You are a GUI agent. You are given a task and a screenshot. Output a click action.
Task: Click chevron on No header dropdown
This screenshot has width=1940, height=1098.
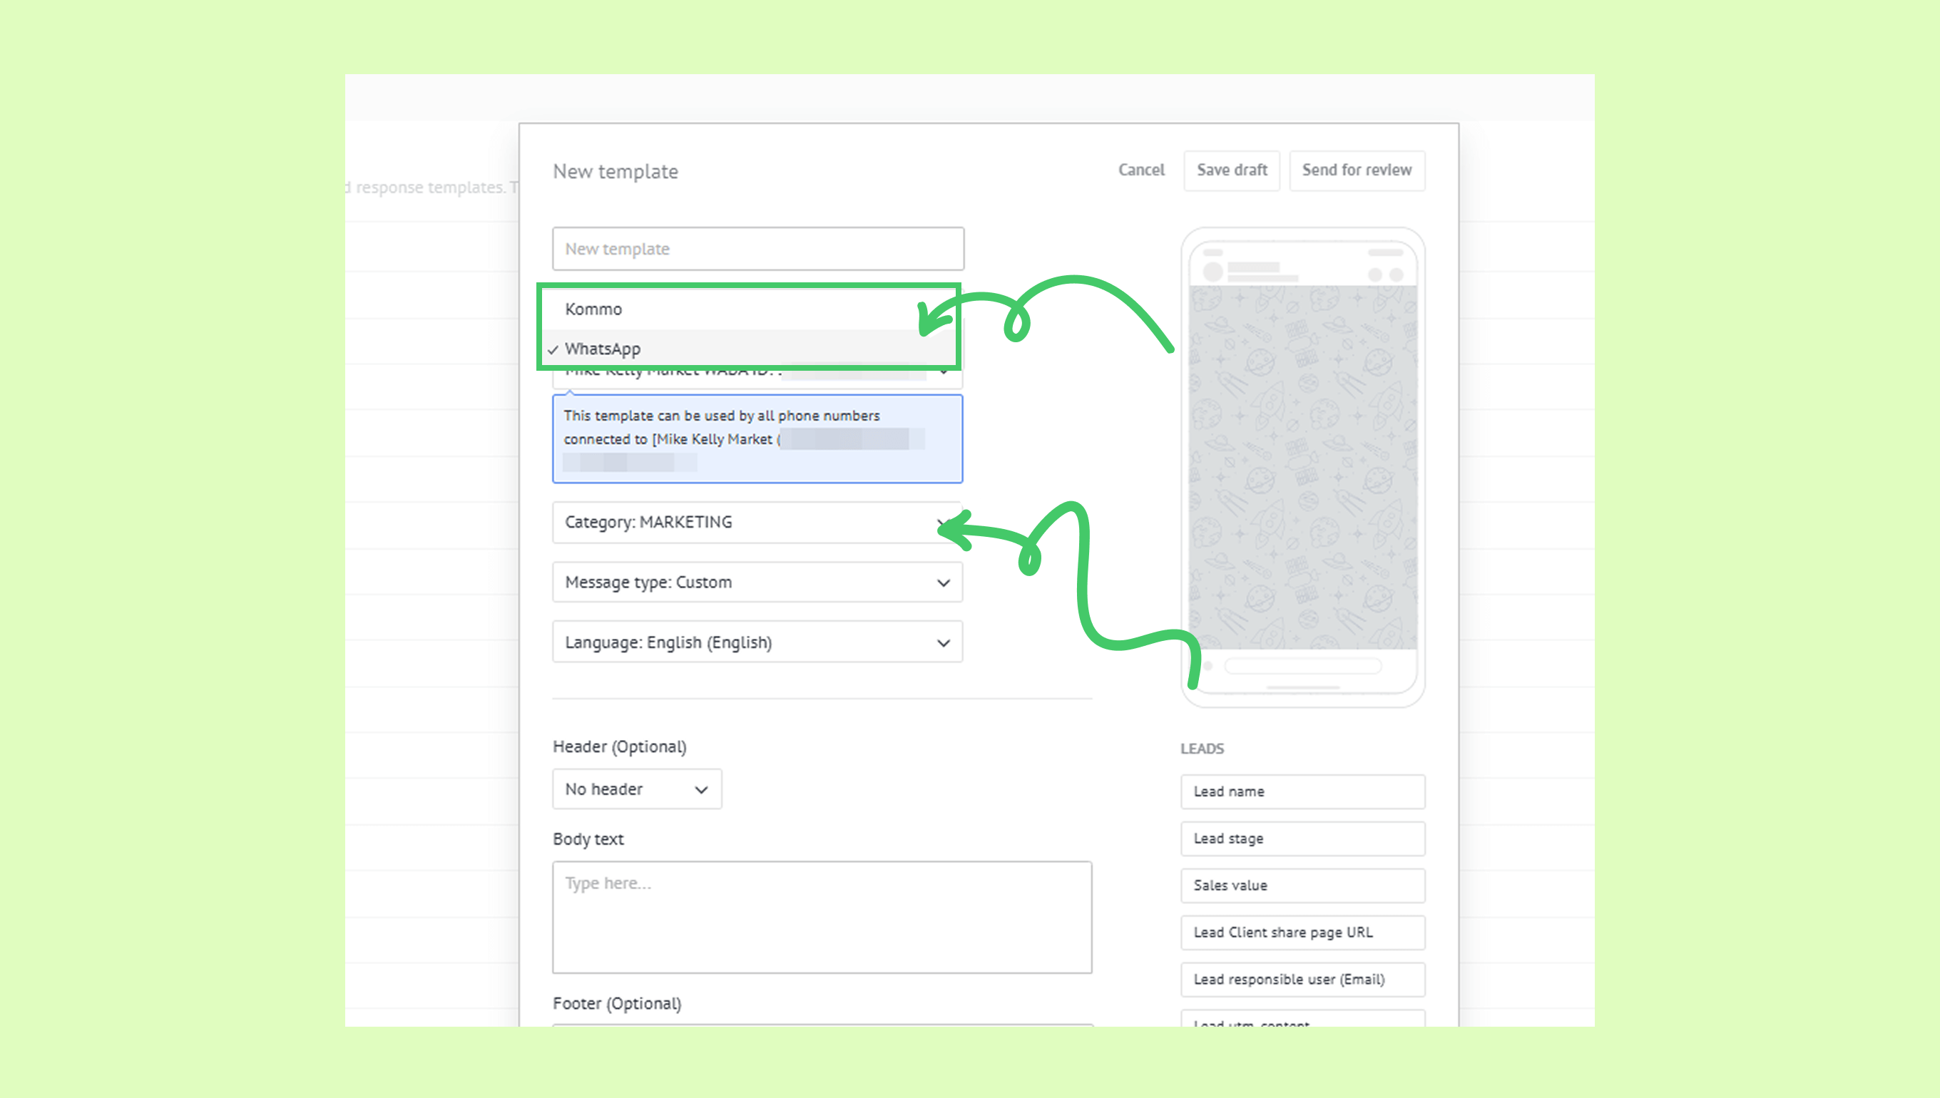pyautogui.click(x=700, y=790)
